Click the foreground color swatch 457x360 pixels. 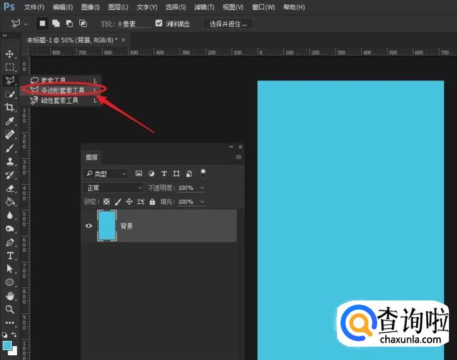tap(7, 345)
